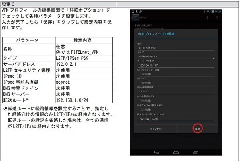Select the F60-VPN_RSA profile entry
240x161 pixels.
152,25
